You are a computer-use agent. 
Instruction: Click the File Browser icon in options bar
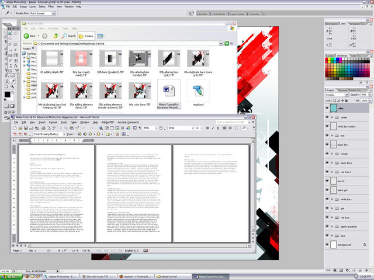191,13
